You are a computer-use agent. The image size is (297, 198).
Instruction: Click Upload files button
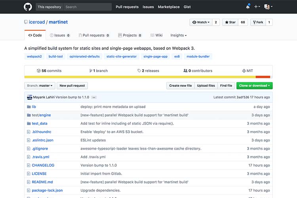click(206, 86)
